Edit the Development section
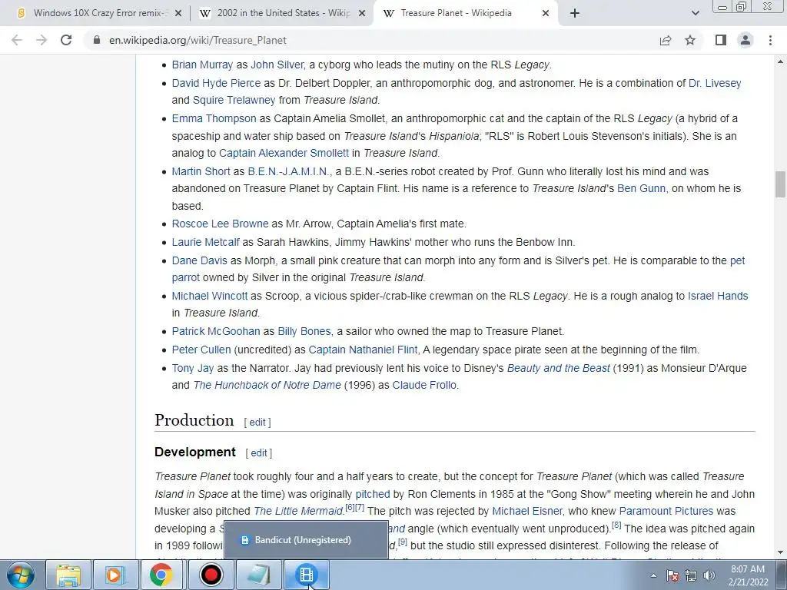 [x=258, y=453]
